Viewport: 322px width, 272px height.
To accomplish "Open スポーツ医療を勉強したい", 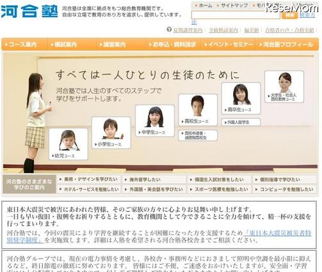I will [x=219, y=189].
